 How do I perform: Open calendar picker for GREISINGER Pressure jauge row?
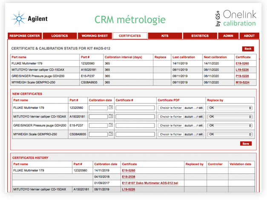point(111,125)
